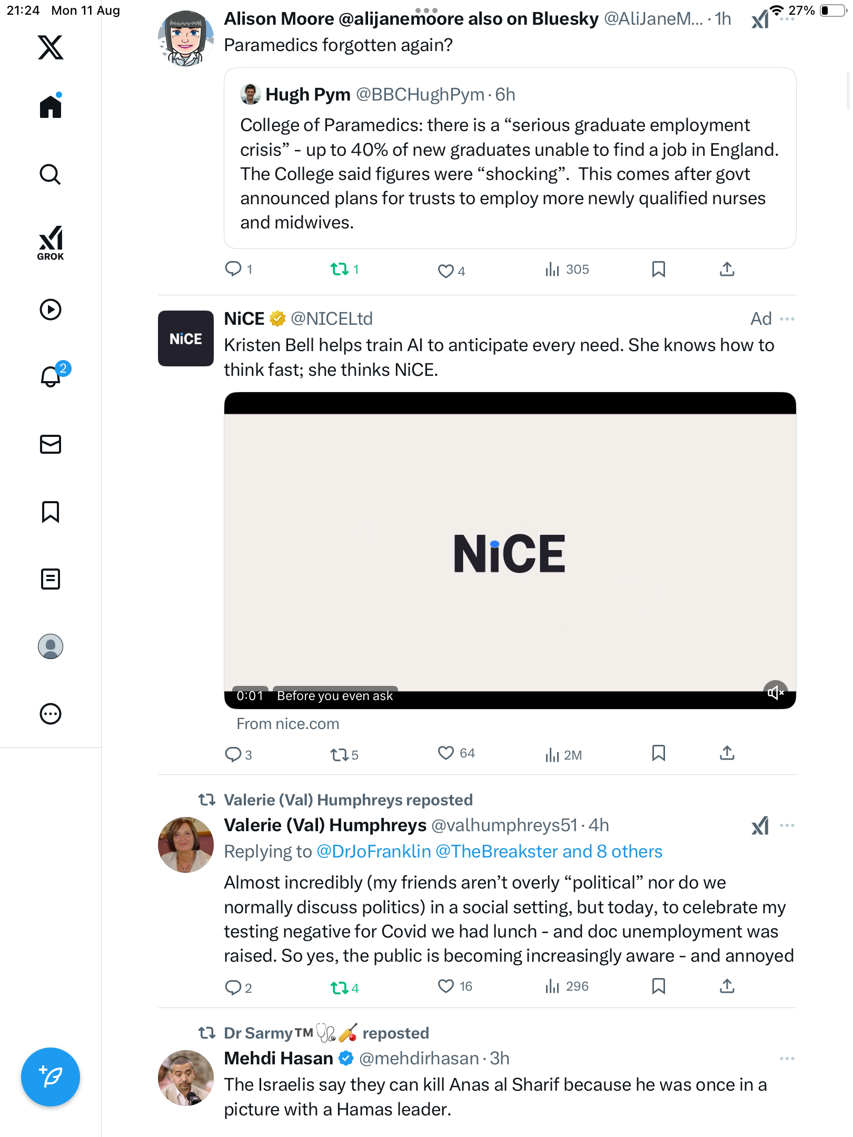
Task: Open the notifications bell
Action: click(51, 376)
